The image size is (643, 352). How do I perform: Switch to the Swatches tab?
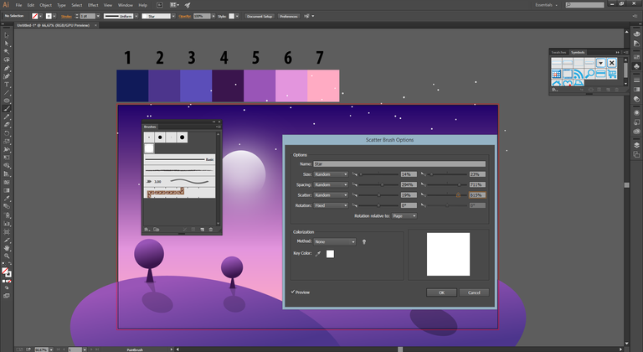558,52
